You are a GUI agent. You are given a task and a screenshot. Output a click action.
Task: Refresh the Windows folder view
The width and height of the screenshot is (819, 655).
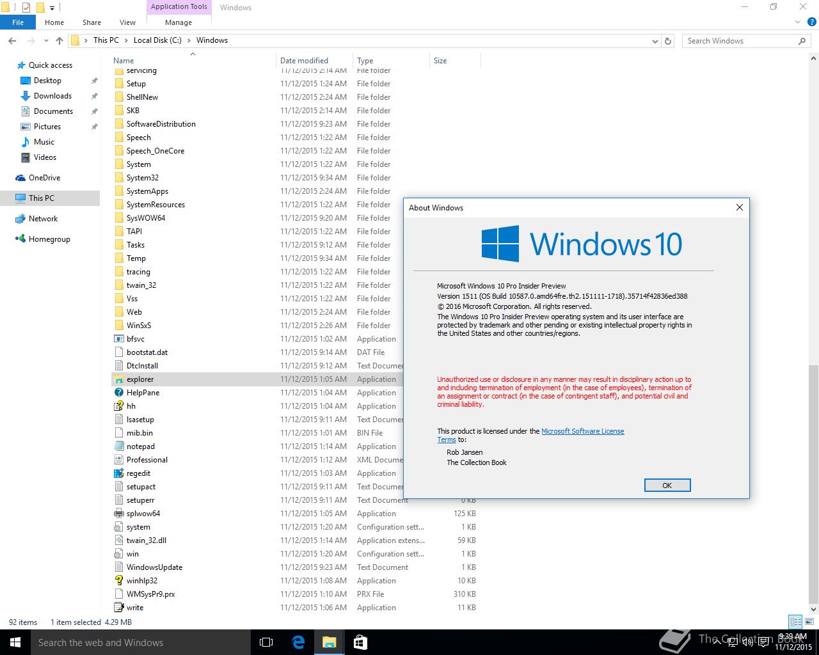click(668, 40)
